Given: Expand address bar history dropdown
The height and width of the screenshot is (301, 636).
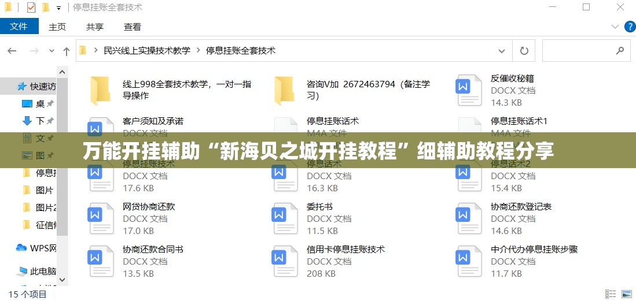Looking at the screenshot, I should 502,51.
